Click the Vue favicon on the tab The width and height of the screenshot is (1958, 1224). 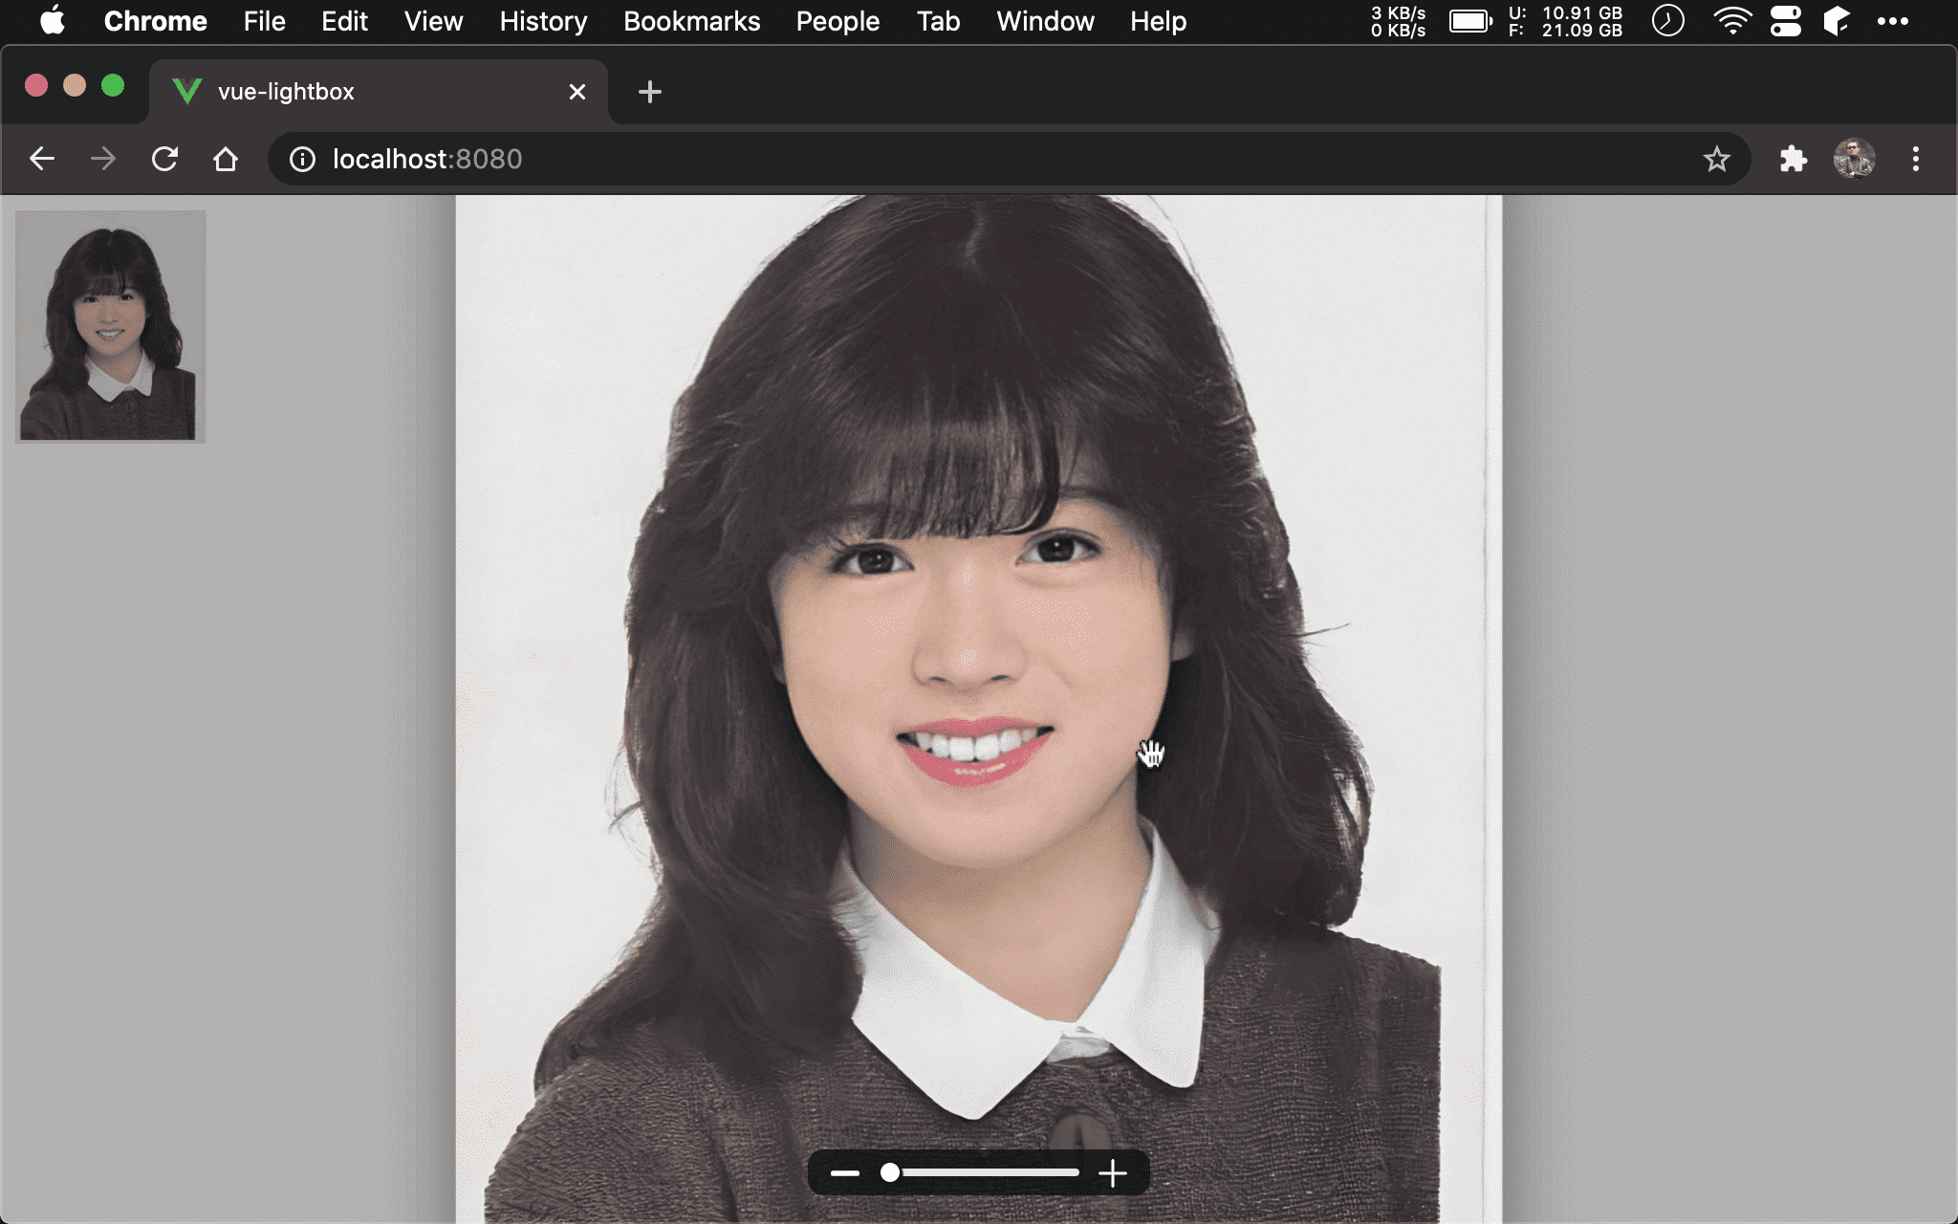[186, 92]
